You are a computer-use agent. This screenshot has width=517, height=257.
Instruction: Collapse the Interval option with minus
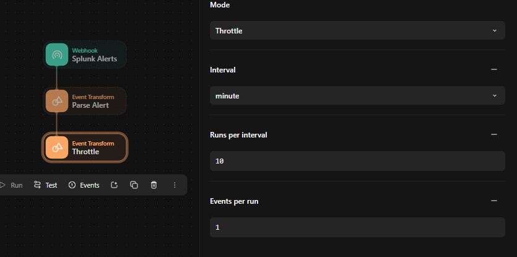[x=494, y=69]
